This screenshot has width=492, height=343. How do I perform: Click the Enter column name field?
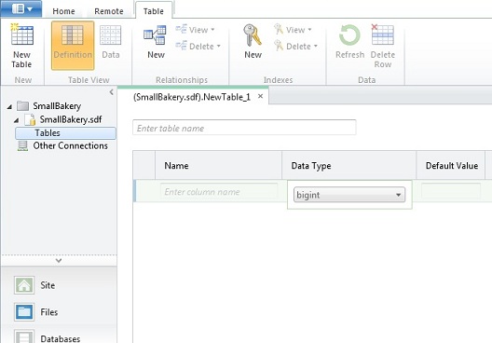[219, 191]
